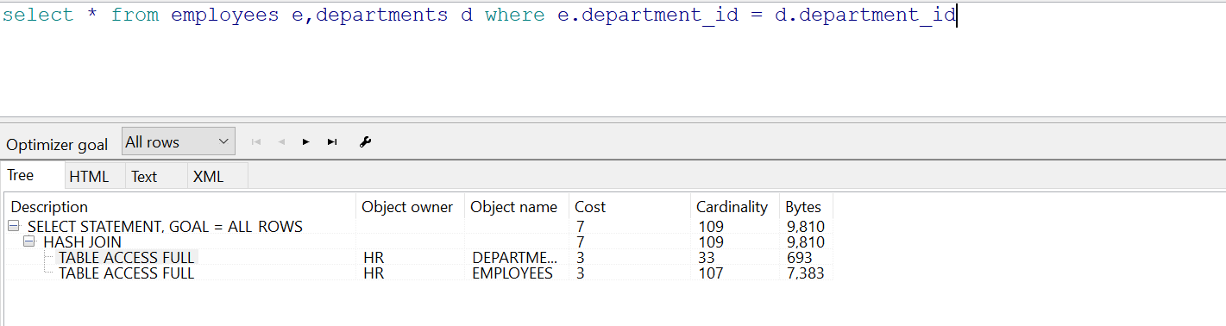Switch to the Text tab
The image size is (1226, 326).
(144, 177)
